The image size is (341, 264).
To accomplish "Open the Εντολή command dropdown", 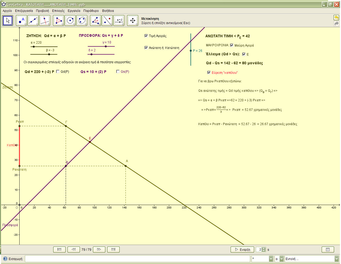I will click(x=337, y=259).
